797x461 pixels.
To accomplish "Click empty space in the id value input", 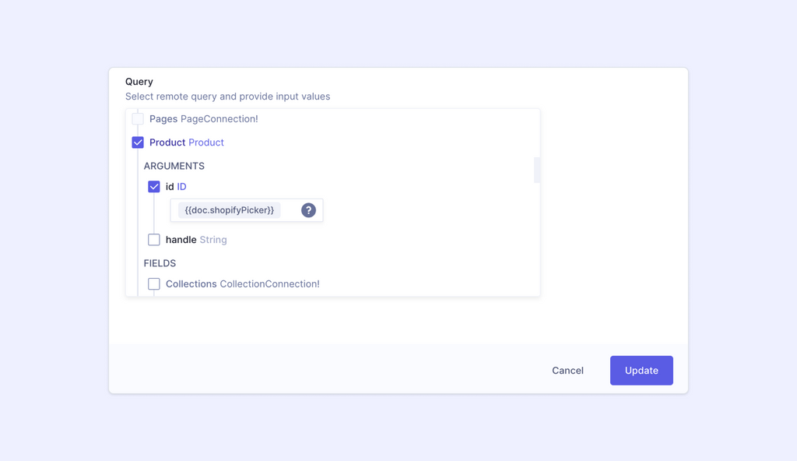I will [x=291, y=210].
